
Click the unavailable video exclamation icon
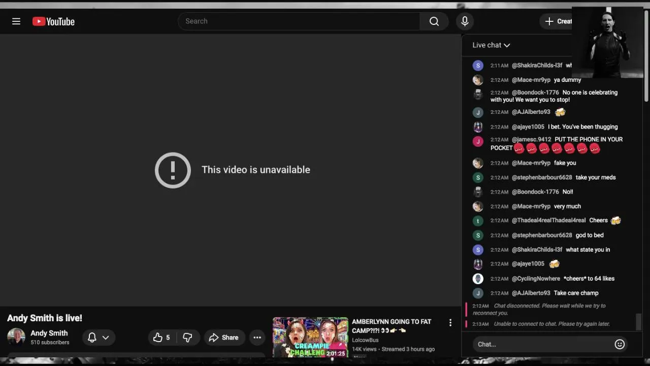[x=173, y=170]
